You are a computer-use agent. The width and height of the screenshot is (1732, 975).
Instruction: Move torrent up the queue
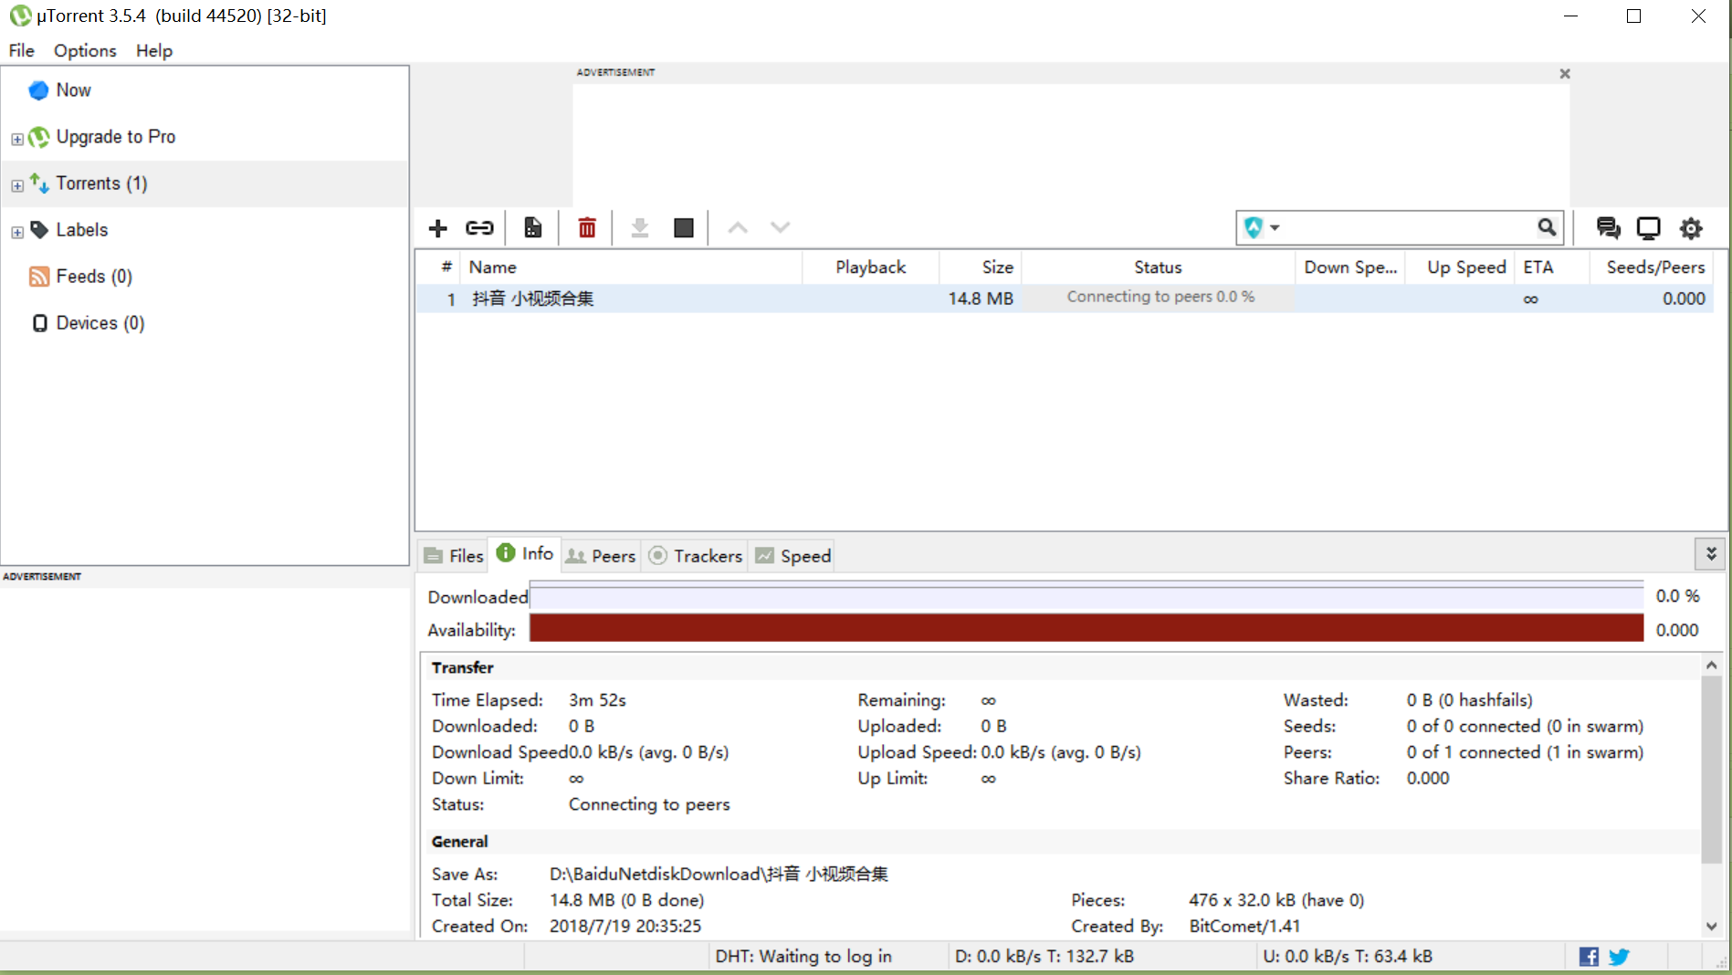point(738,228)
